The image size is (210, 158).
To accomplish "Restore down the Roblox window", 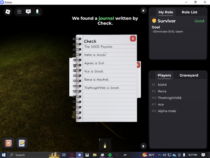I will (x=195, y=2).
